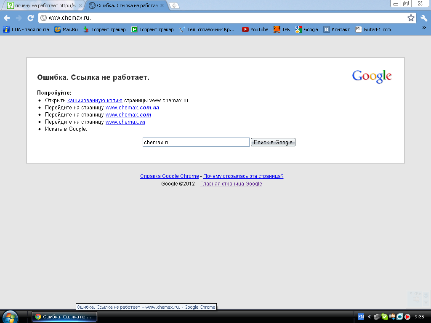The width and height of the screenshot is (431, 323).
Task: Click the Google logo on the error page
Action: 372,76
